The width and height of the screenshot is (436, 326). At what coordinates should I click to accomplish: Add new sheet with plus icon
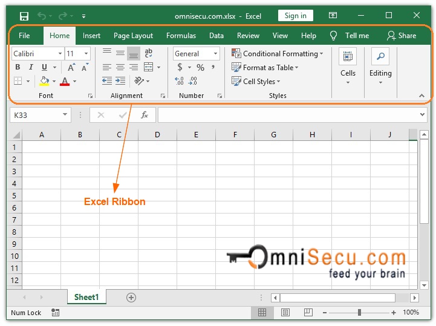point(131,298)
